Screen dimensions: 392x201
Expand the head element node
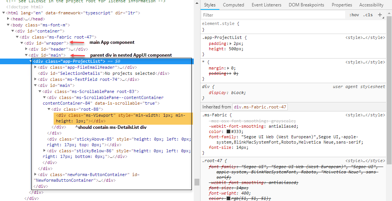pos(9,19)
